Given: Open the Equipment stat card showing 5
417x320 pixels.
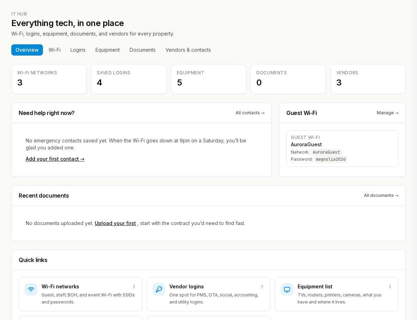Looking at the screenshot, I should click(x=208, y=79).
